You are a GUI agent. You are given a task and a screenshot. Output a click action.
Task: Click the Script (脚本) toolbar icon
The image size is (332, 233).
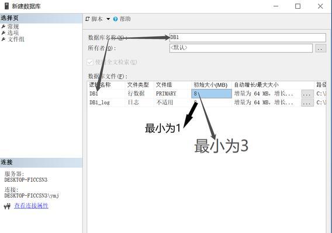coord(88,19)
